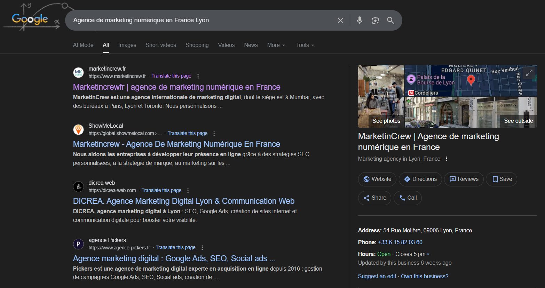Open the business Website button
Screen dimensions: 545x288
(x=377, y=179)
